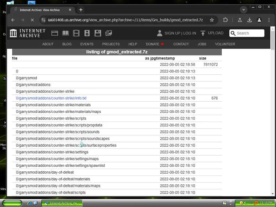Open the BLOG menu item
276x207 pixels.
coord(67,44)
